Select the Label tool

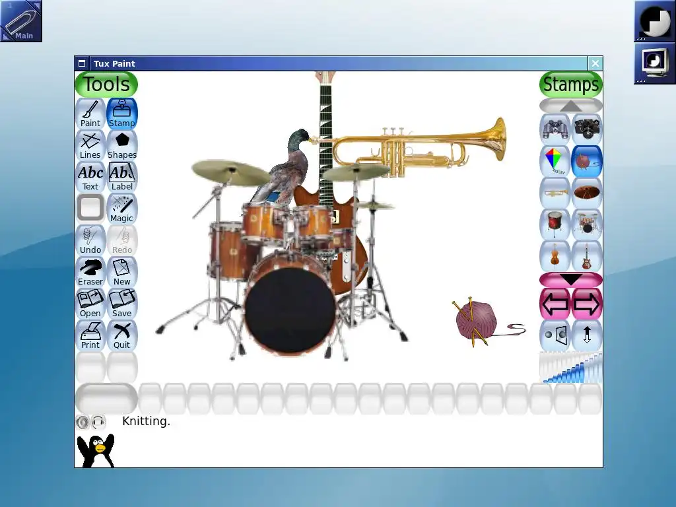coord(122,177)
